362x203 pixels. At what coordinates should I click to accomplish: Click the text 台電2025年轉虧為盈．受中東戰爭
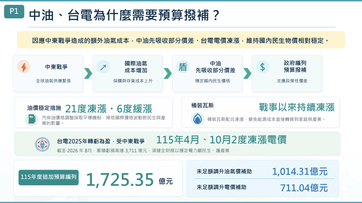101,141
